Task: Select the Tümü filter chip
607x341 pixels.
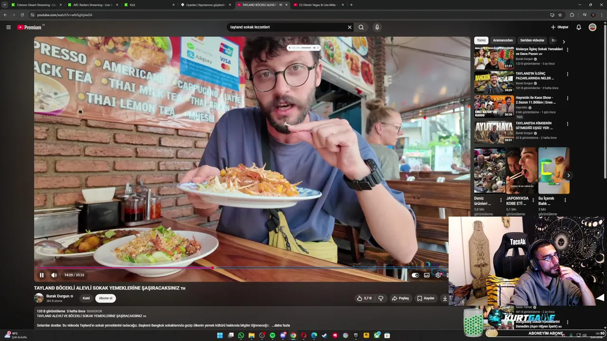Action: [481, 41]
